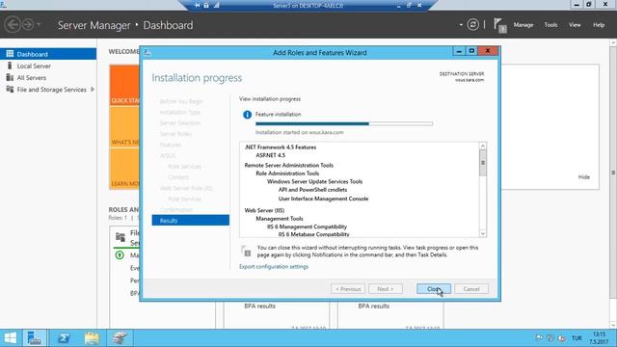Screen dimensions: 617x347
Task: Click the Cancel button in the wizard
Action: point(471,289)
